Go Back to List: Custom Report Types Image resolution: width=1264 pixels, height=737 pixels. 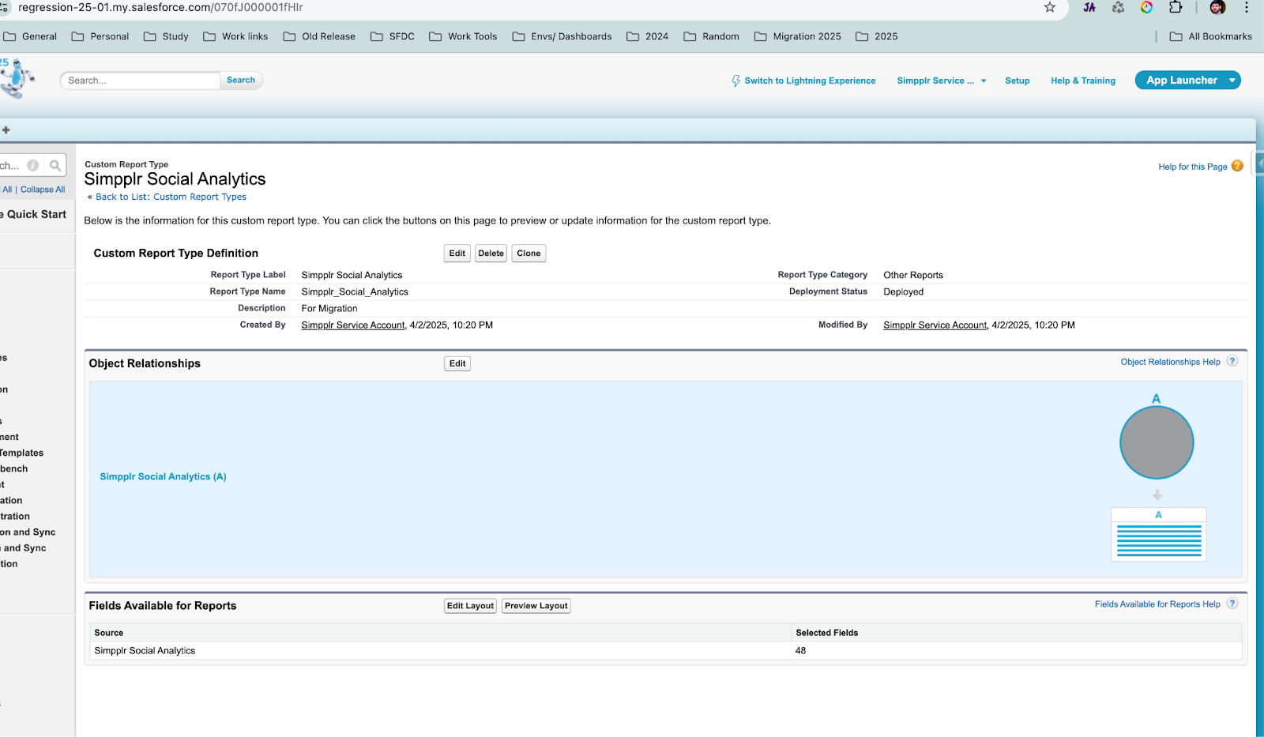[x=171, y=197]
